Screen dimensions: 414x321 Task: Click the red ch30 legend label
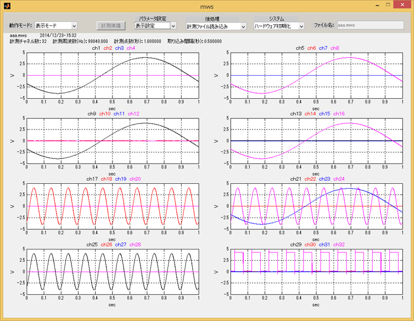click(x=310, y=245)
